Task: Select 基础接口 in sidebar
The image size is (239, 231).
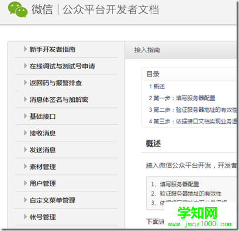Action: click(x=42, y=117)
